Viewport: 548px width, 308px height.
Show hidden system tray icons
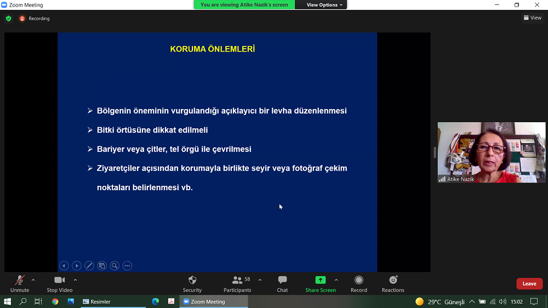pyautogui.click(x=472, y=302)
